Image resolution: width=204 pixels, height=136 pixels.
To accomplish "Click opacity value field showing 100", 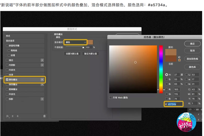I will click(x=89, y=47).
